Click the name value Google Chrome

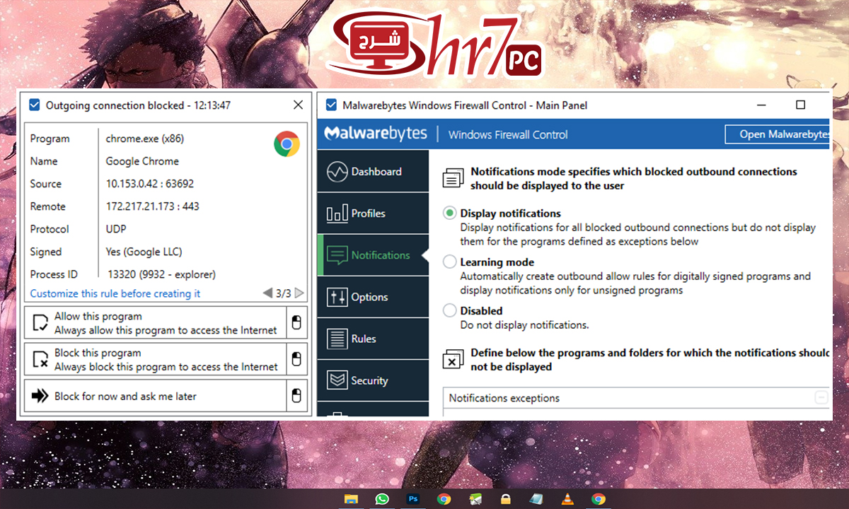[x=142, y=161]
